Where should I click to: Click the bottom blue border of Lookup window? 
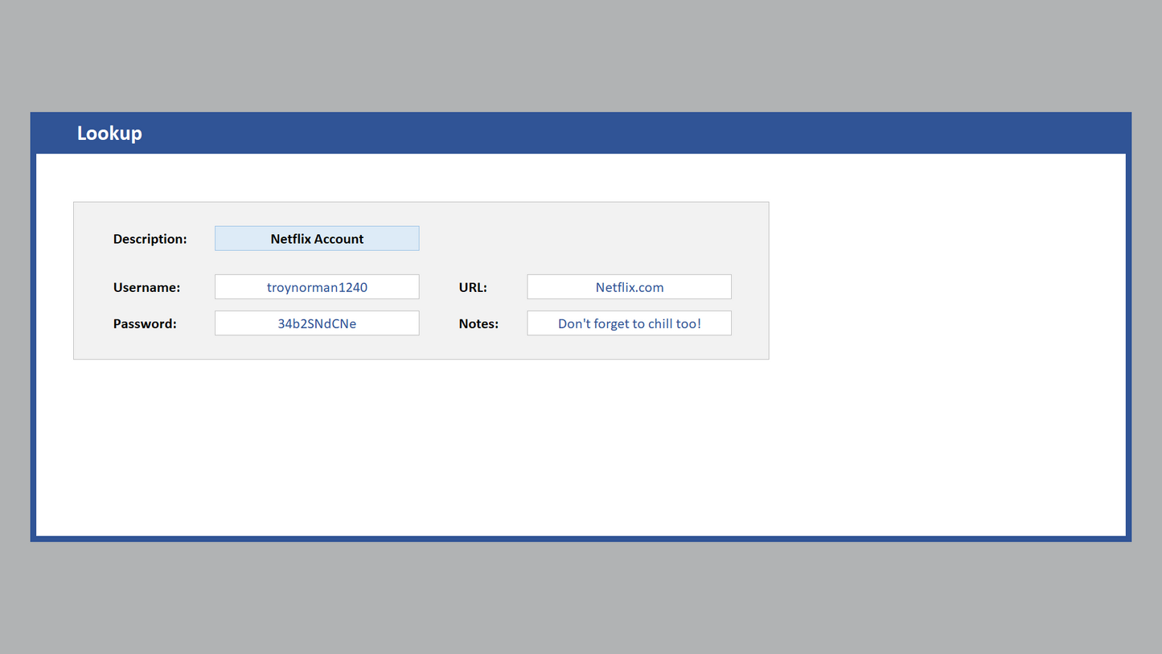[x=579, y=538]
